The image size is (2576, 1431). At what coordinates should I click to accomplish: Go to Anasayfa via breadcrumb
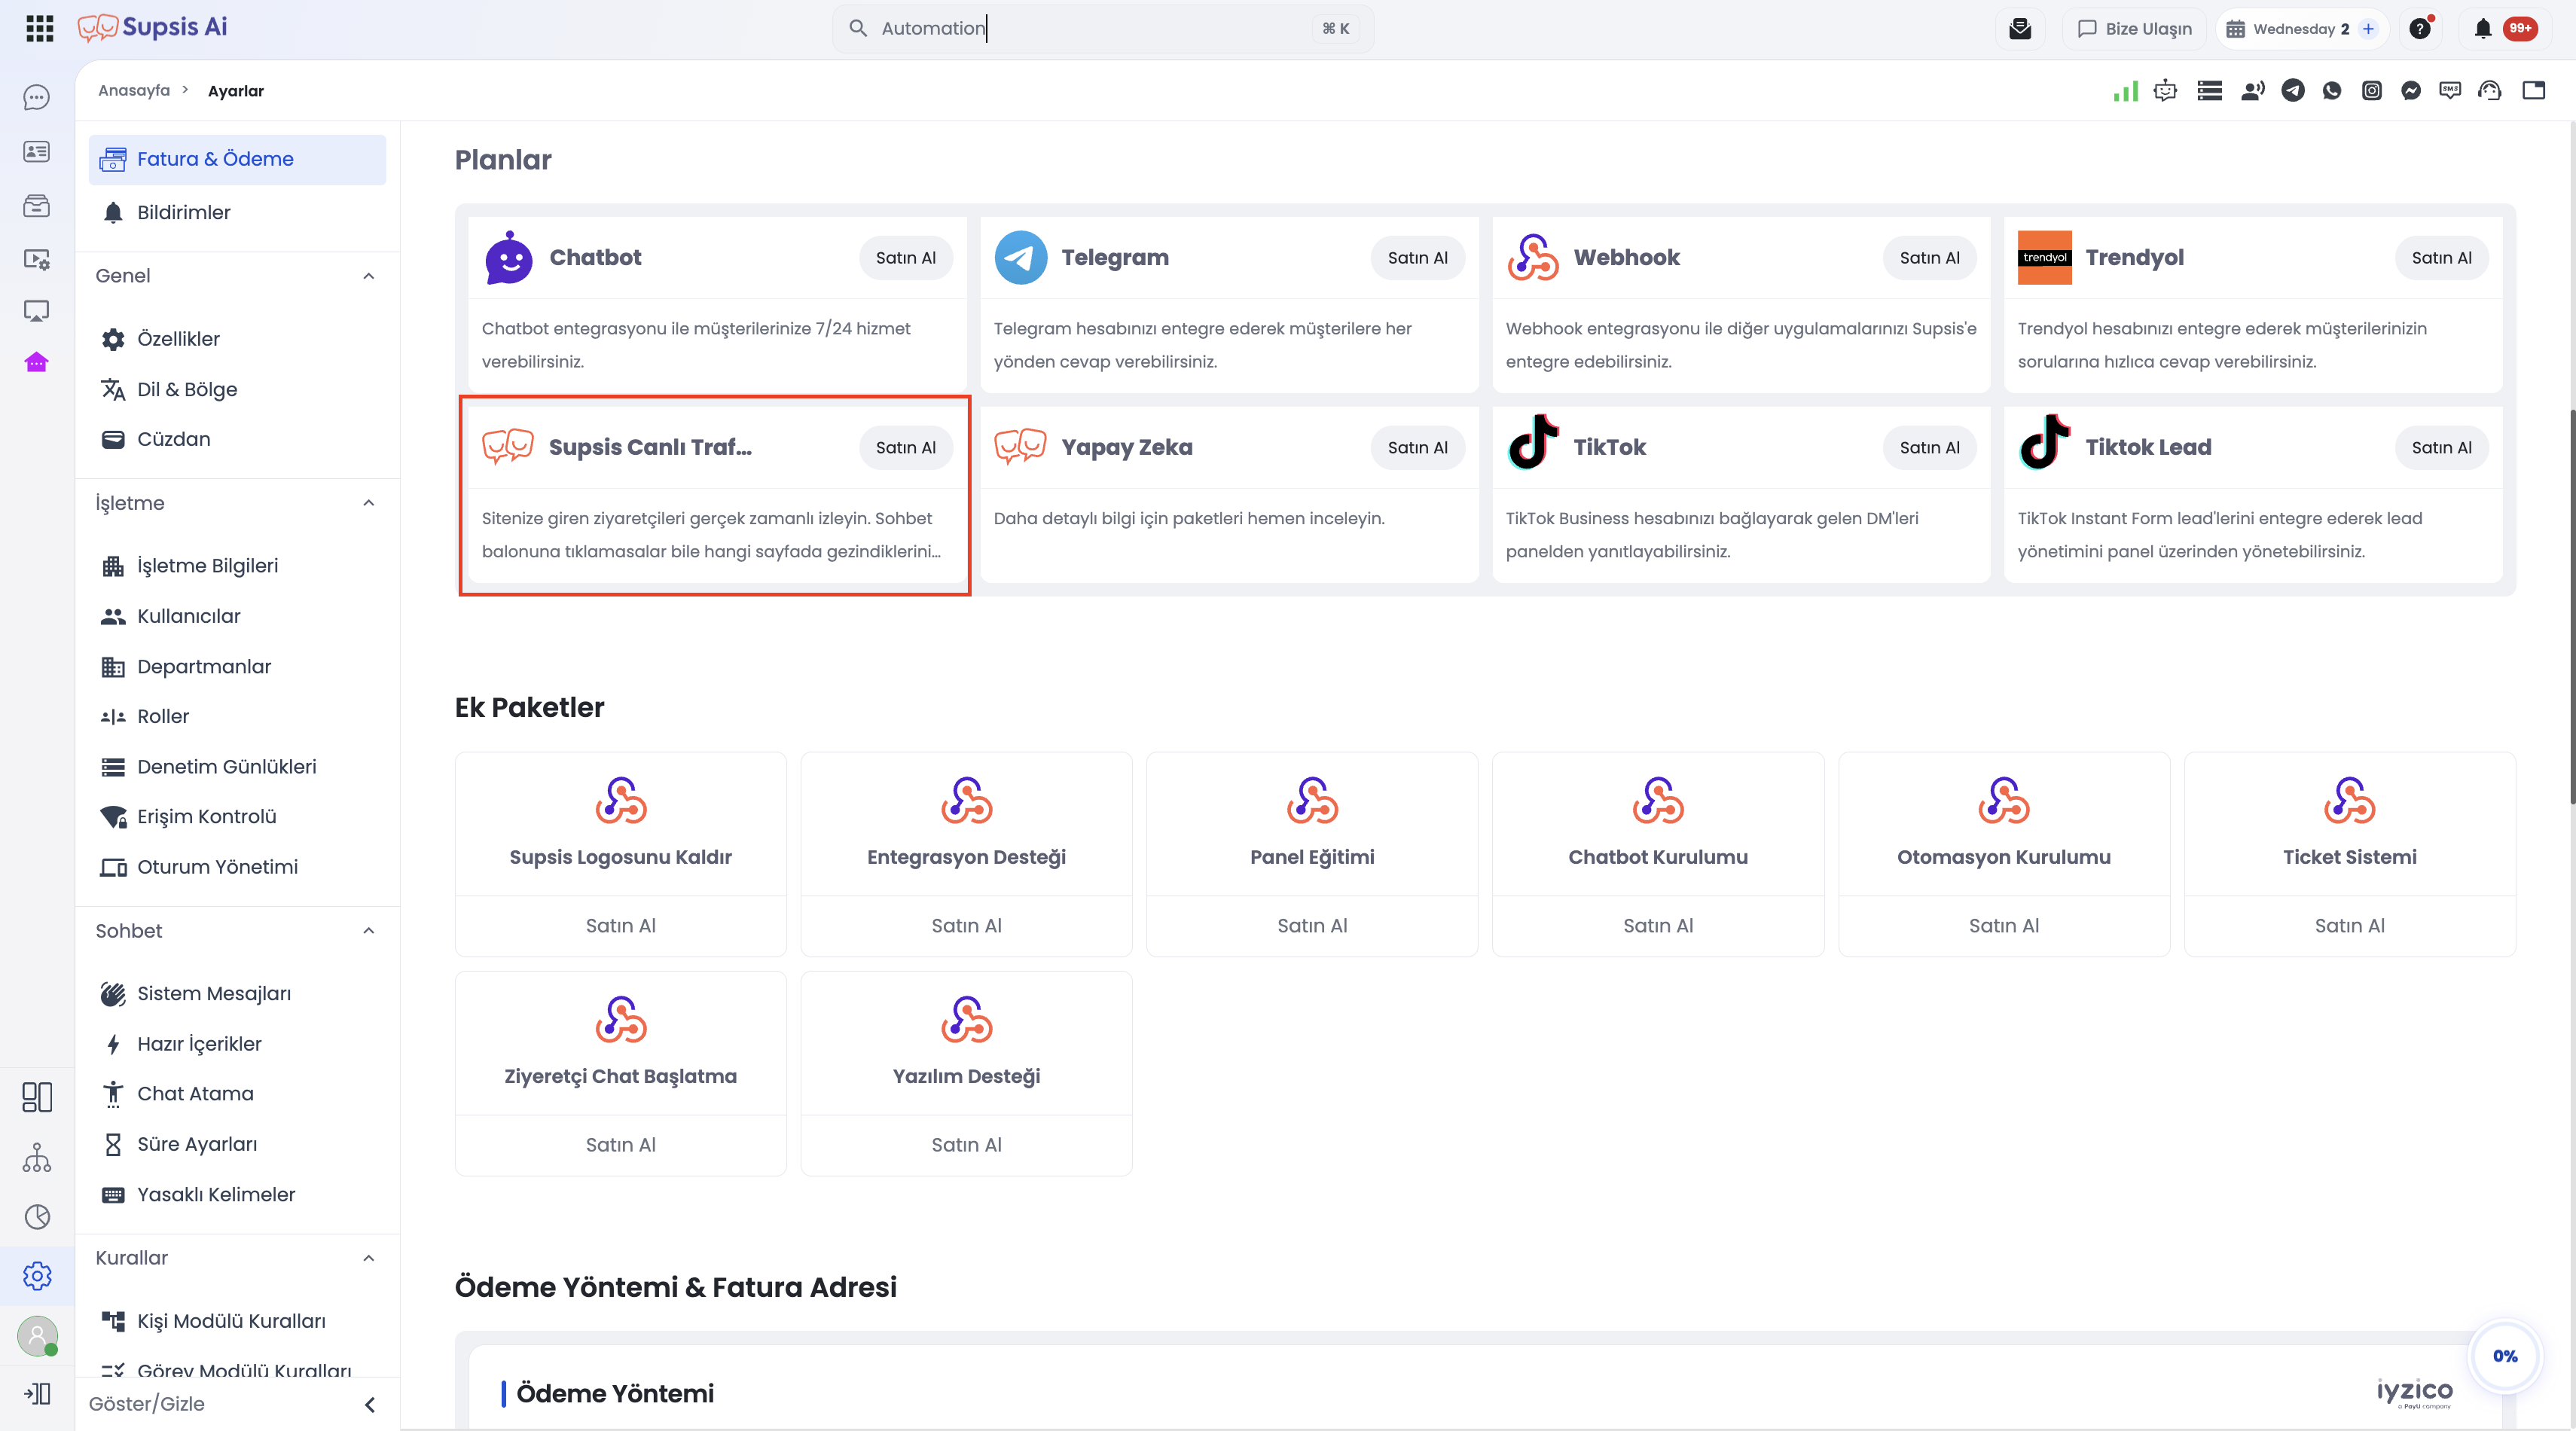click(x=134, y=90)
